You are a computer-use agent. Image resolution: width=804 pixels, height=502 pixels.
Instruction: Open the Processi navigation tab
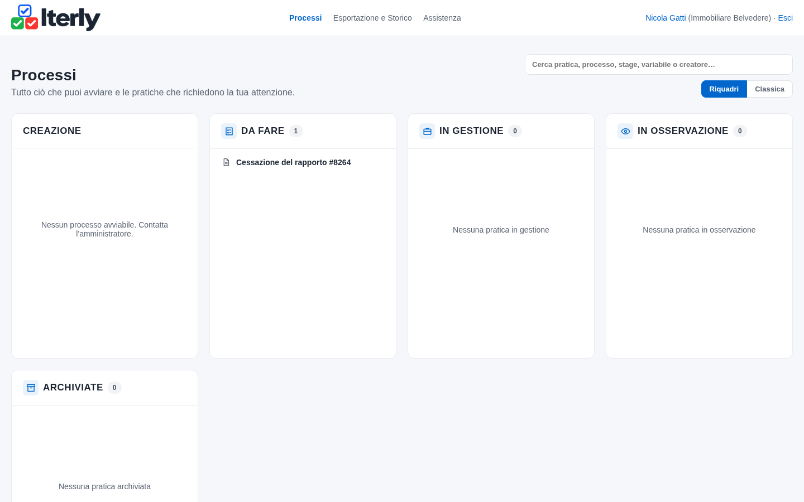click(305, 18)
